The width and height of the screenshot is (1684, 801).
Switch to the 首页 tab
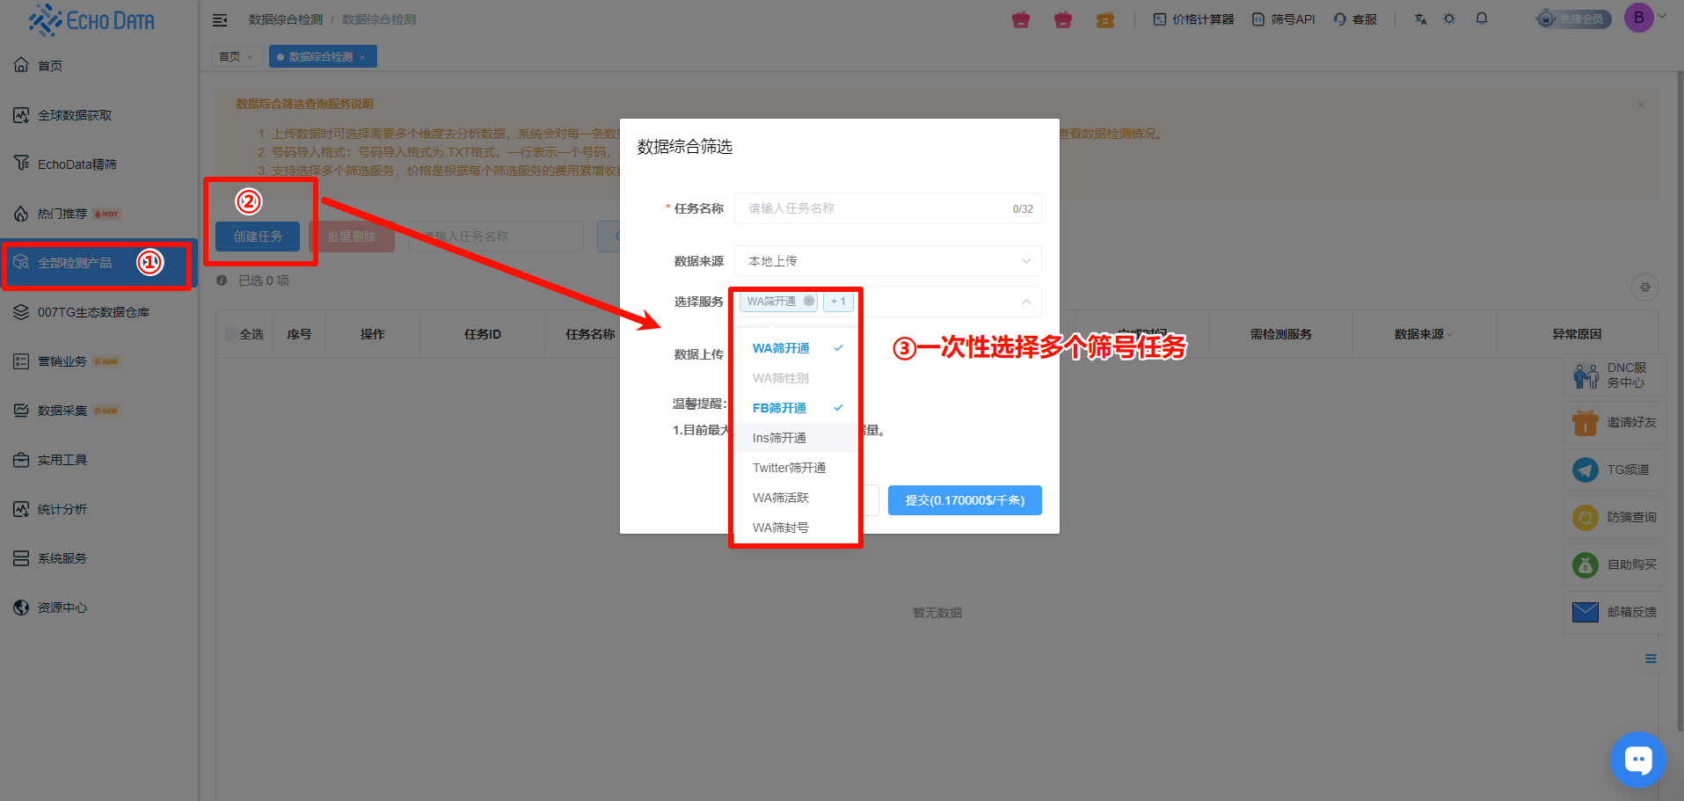click(230, 57)
